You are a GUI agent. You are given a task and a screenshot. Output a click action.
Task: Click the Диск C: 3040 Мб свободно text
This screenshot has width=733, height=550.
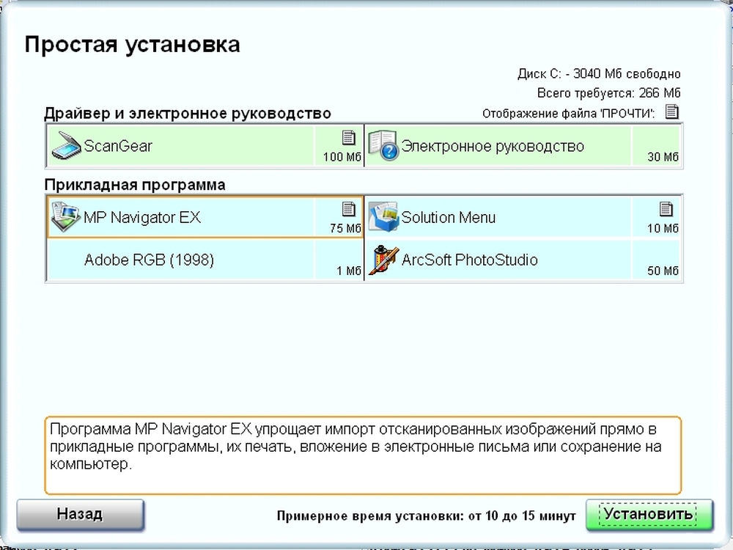tap(599, 74)
